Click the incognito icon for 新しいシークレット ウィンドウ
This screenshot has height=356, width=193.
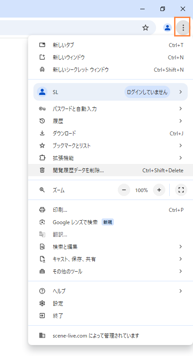point(42,69)
